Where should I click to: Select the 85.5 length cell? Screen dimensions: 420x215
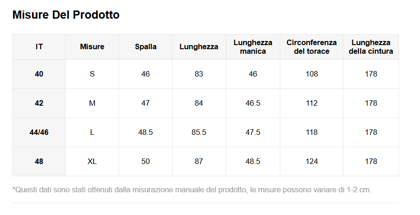coord(199,132)
